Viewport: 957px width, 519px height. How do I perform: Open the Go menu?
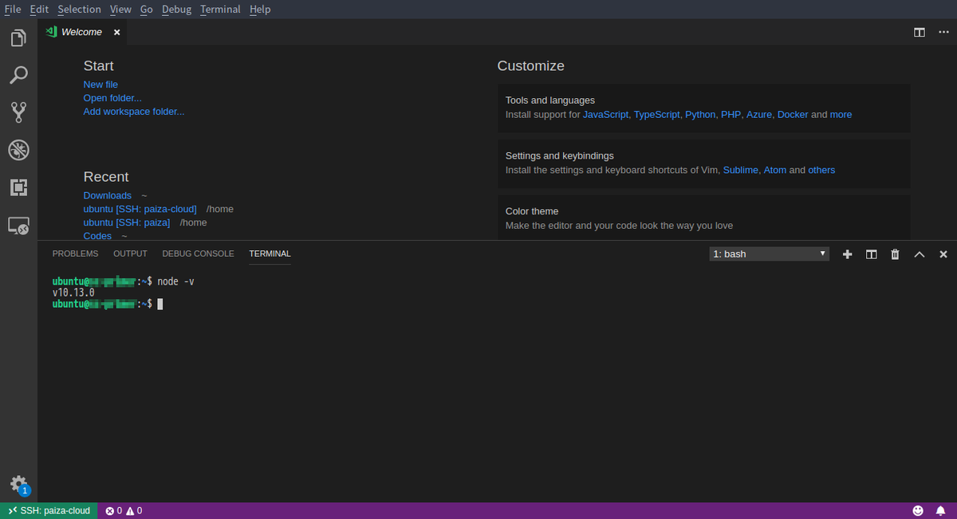click(x=146, y=10)
